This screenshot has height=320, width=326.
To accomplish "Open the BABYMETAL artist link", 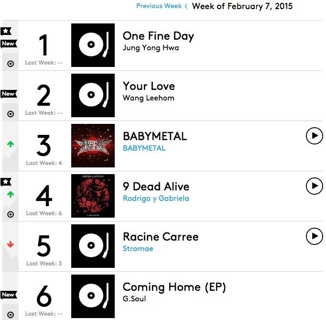I will point(144,148).
